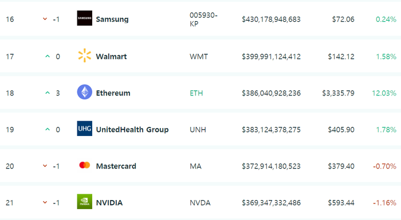
Task: Click the Mastercard circles logo
Action: (85, 165)
